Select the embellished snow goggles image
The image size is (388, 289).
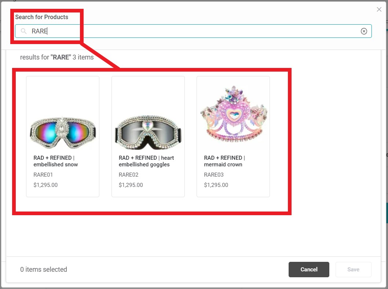[x=63, y=133]
